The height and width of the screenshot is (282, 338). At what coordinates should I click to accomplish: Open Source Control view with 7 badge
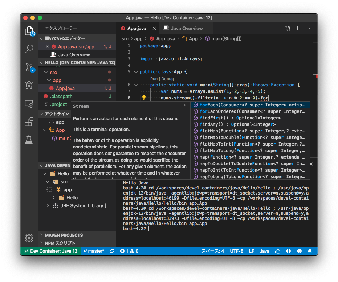29,68
